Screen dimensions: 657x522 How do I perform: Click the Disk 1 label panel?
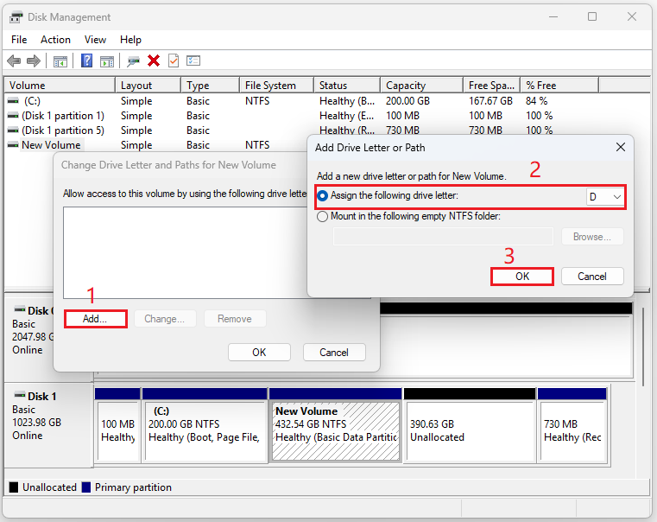[48, 423]
